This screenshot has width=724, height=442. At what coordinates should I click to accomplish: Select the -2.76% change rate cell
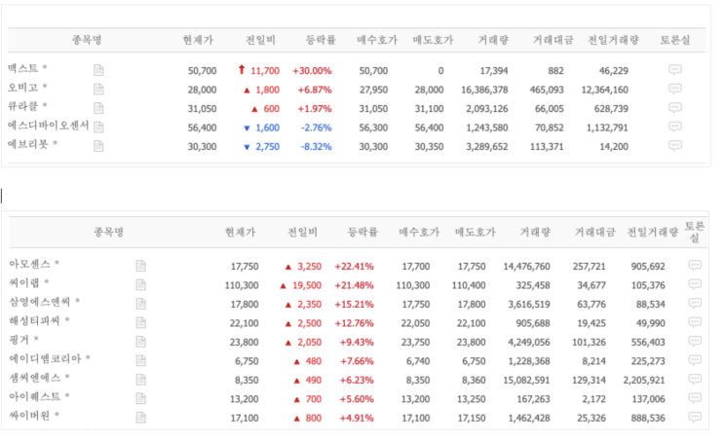[317, 128]
